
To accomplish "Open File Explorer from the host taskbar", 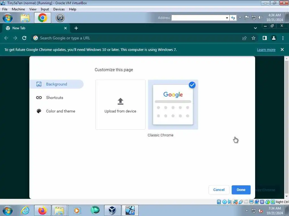I will point(59,210).
